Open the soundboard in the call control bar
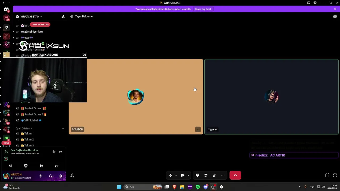The width and height of the screenshot is (340, 191). click(214, 175)
